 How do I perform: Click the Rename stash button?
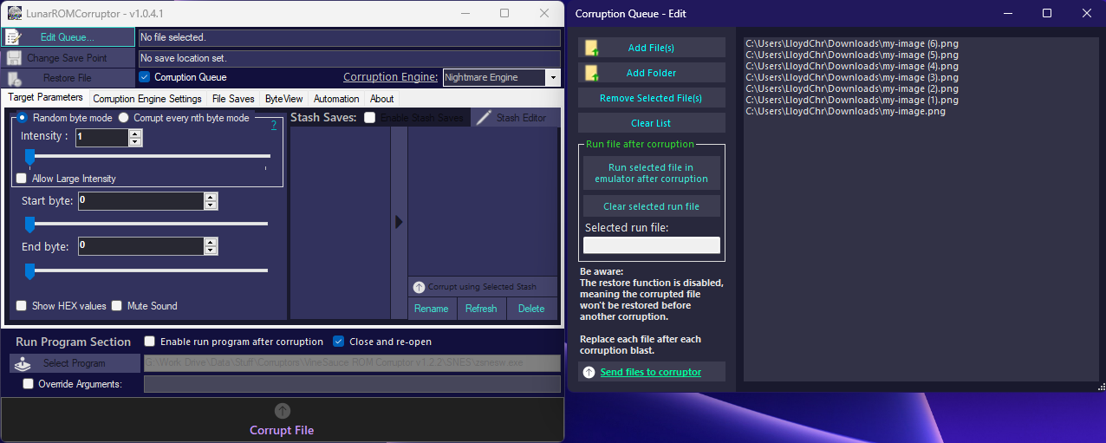pos(432,309)
